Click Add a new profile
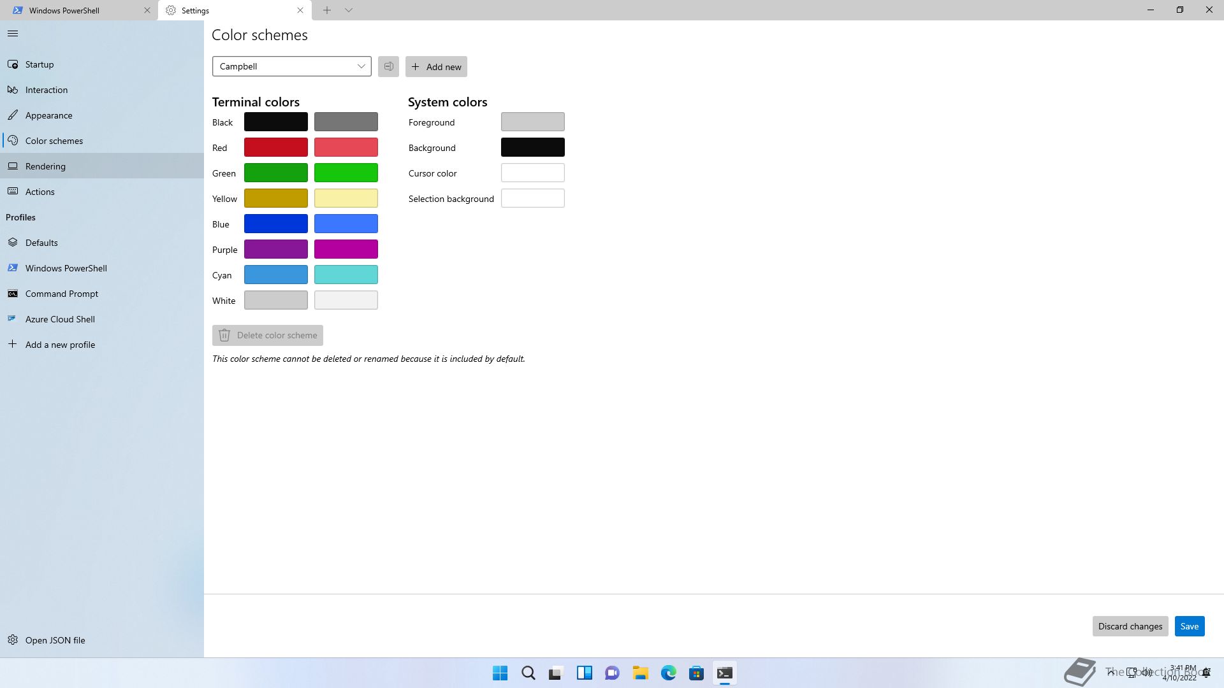Viewport: 1224px width, 688px height. [102, 345]
